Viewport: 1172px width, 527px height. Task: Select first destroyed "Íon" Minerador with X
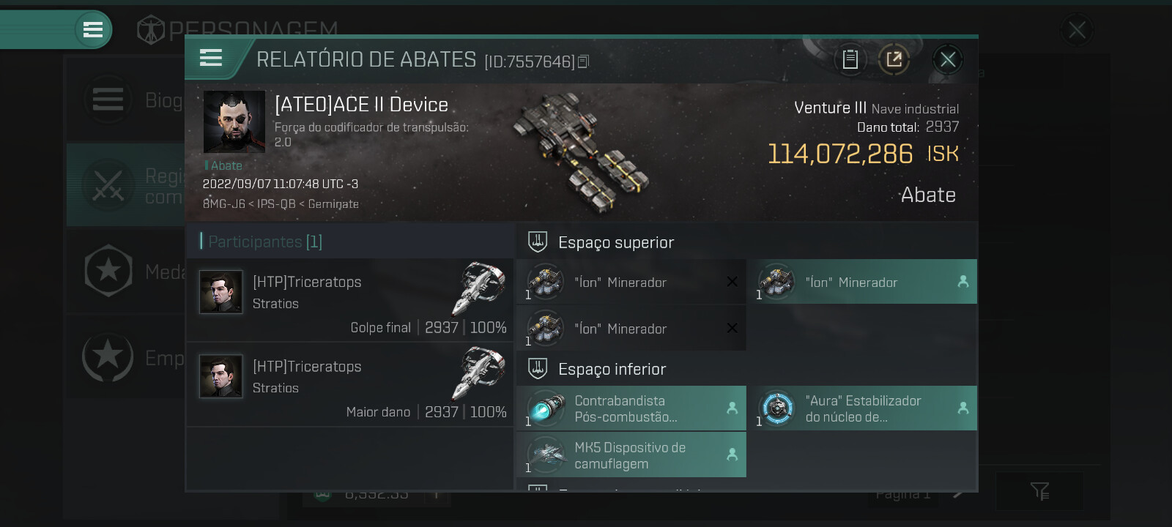(631, 282)
